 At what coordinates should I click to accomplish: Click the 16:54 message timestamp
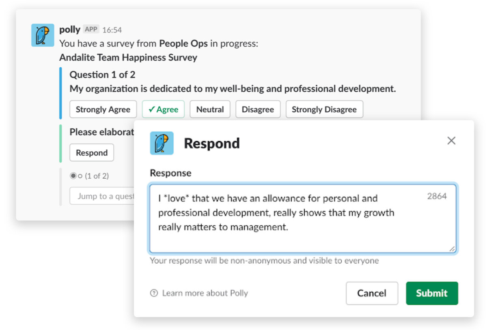point(112,30)
